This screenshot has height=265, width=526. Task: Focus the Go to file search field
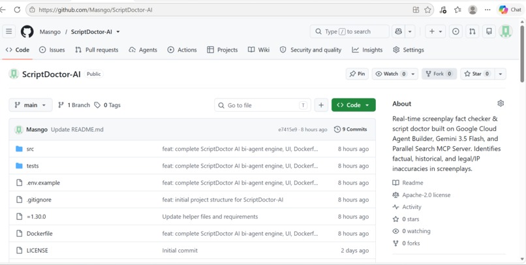click(262, 105)
